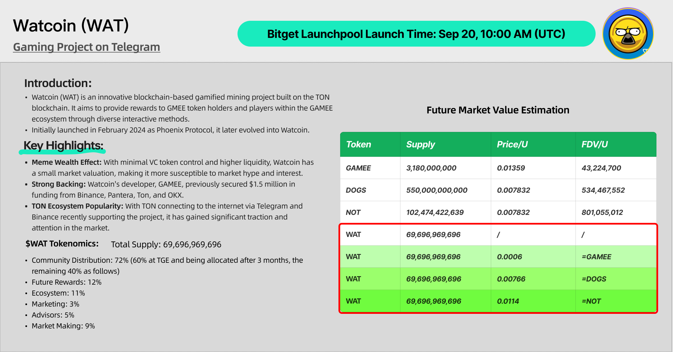673x352 pixels.
Task: Click the Introduction heading
Action: pos(58,83)
